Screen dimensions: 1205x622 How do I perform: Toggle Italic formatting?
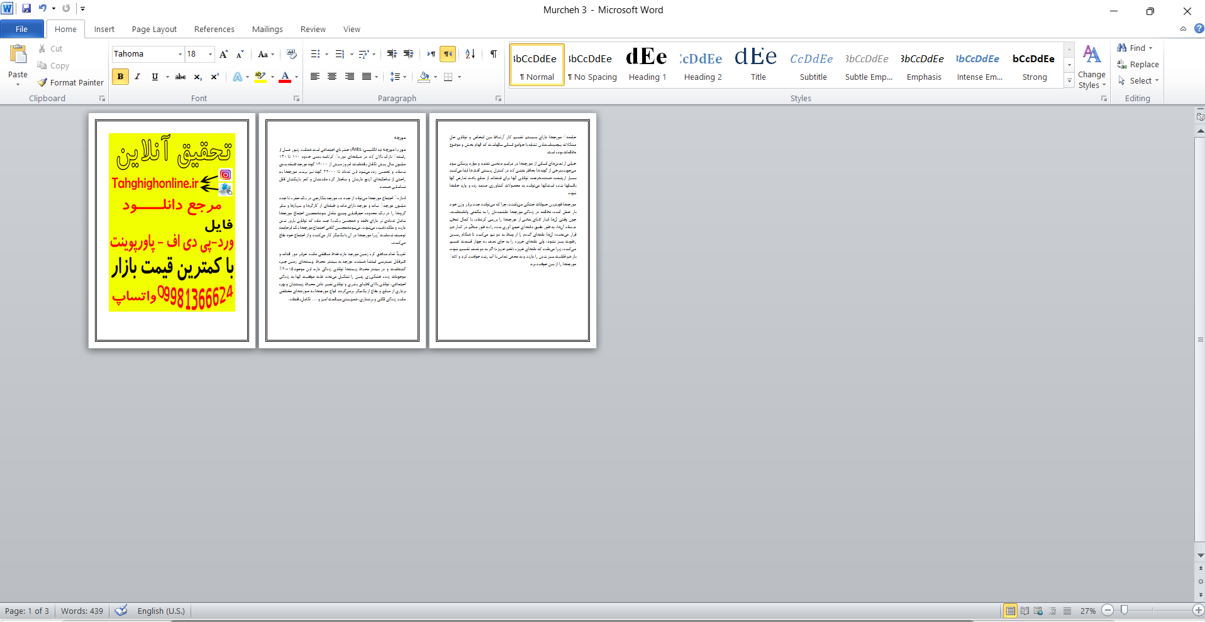tap(137, 77)
